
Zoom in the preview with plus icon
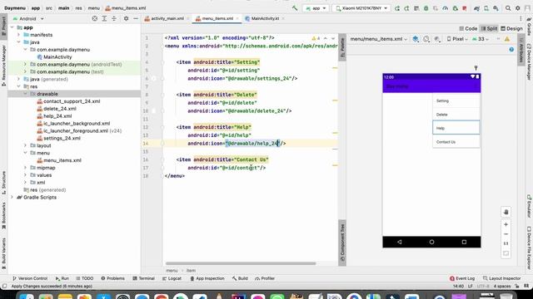click(x=506, y=224)
